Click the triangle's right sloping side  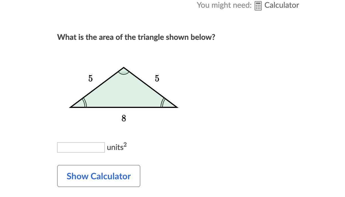[151, 87]
